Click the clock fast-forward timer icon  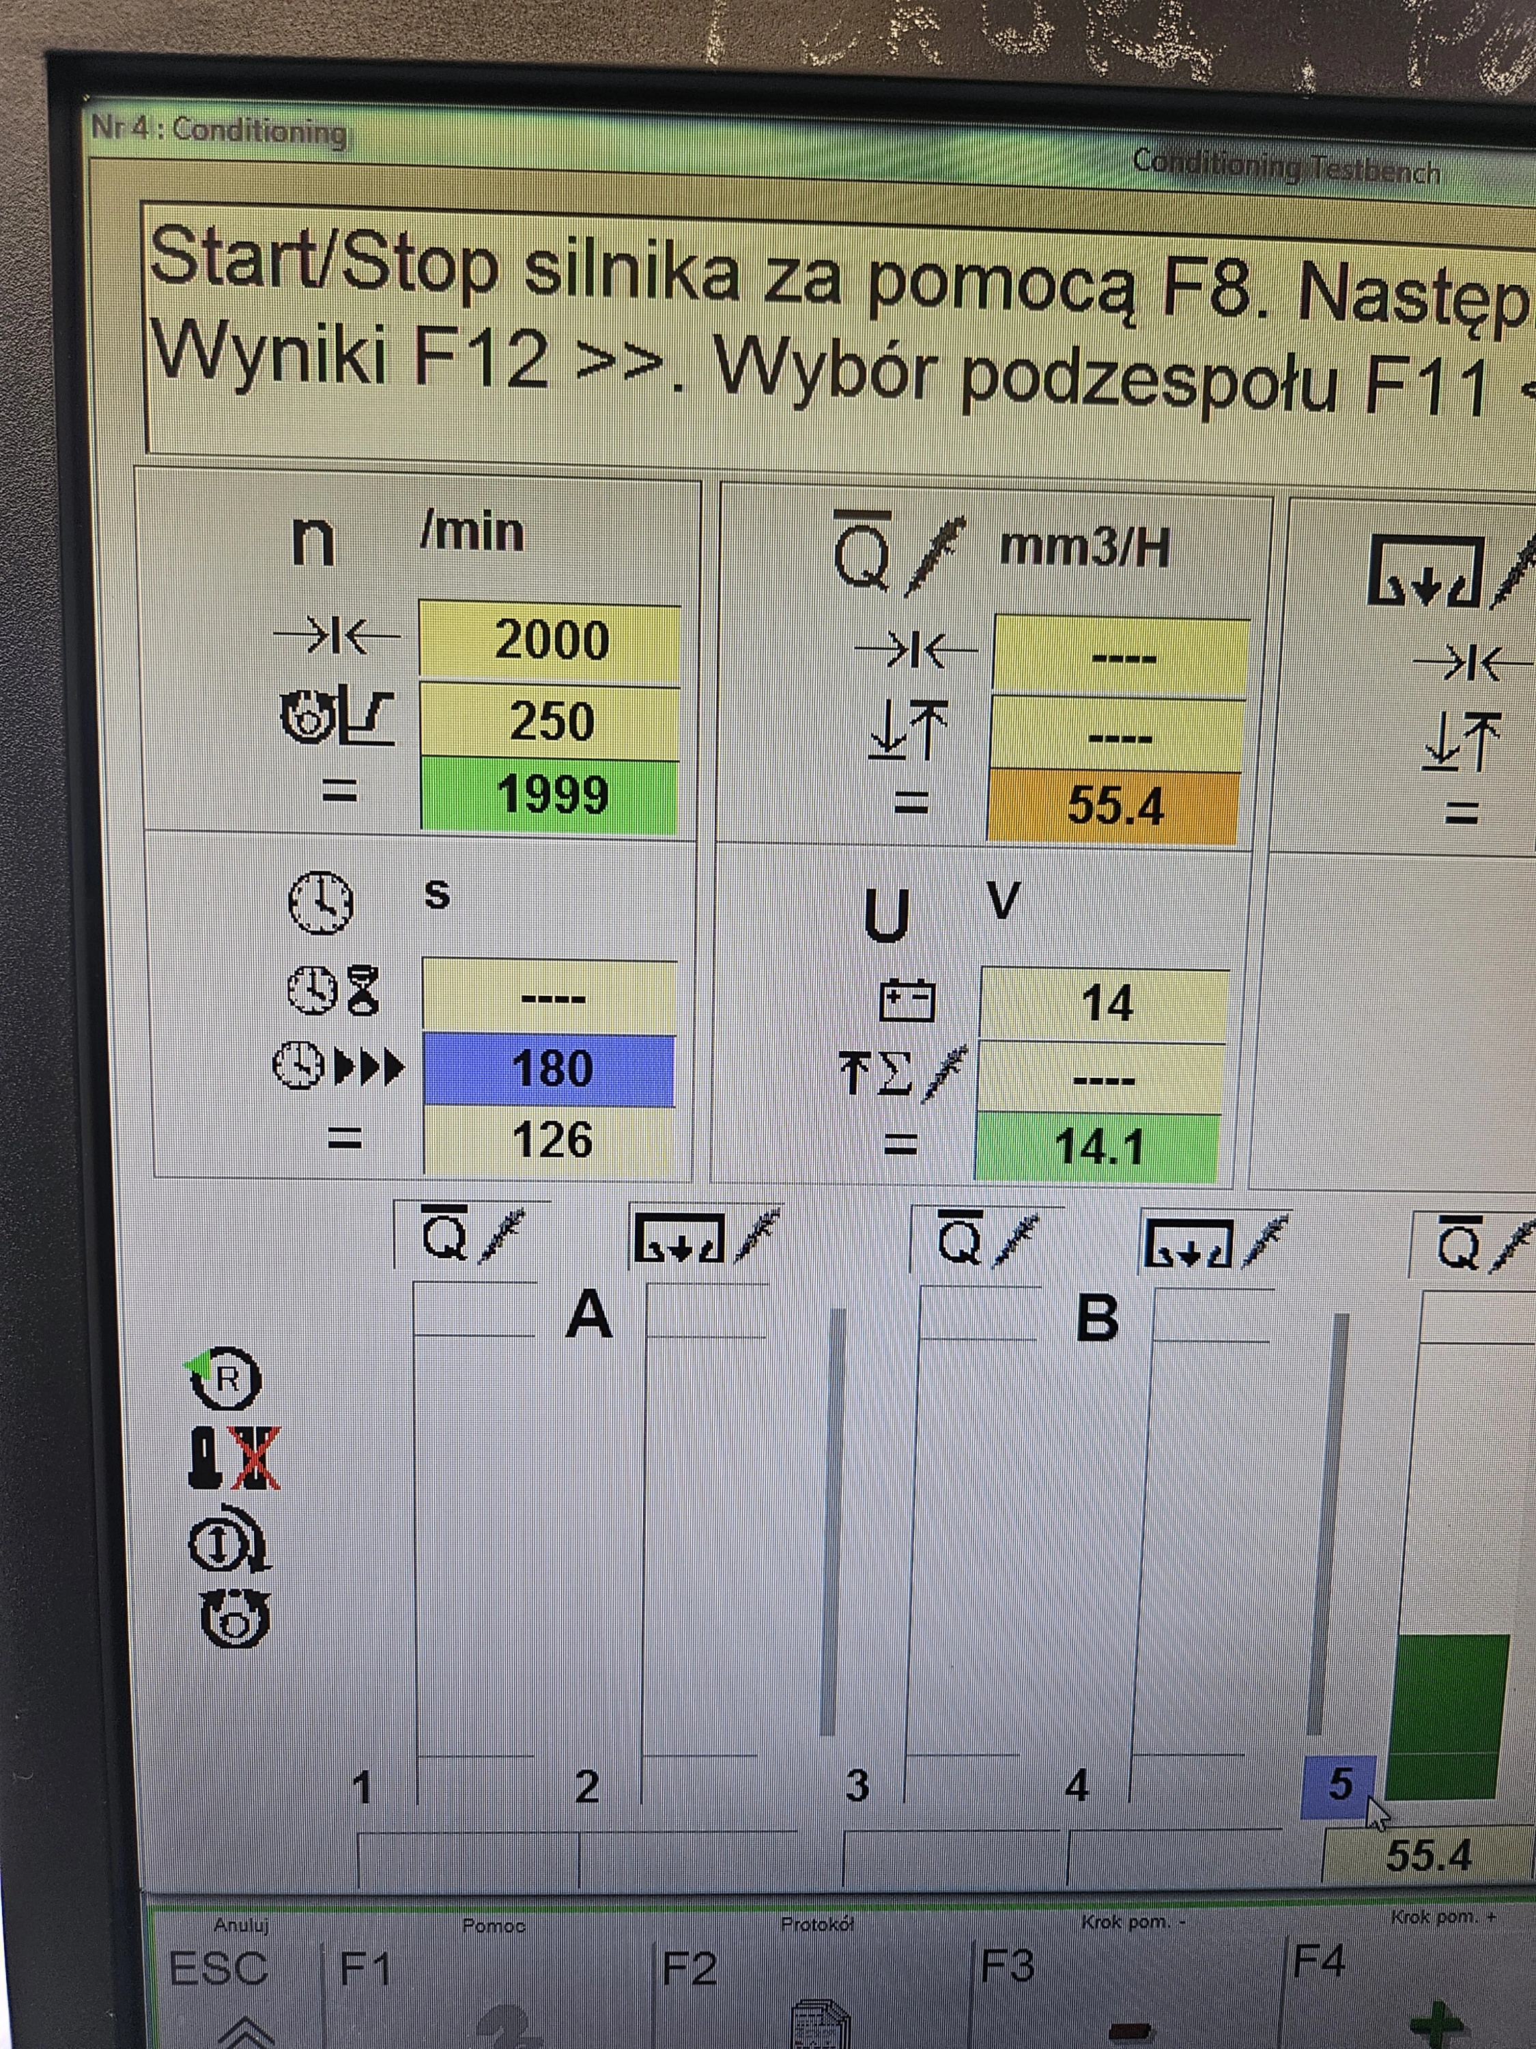tap(338, 1065)
